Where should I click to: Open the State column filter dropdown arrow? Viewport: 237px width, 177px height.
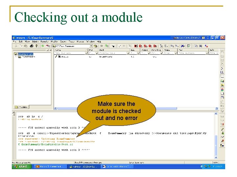[176, 53]
